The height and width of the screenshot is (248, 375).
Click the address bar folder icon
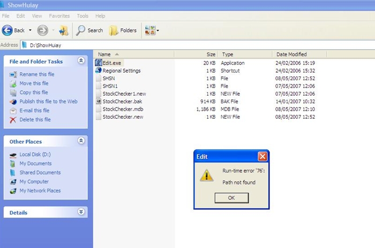pyautogui.click(x=24, y=45)
